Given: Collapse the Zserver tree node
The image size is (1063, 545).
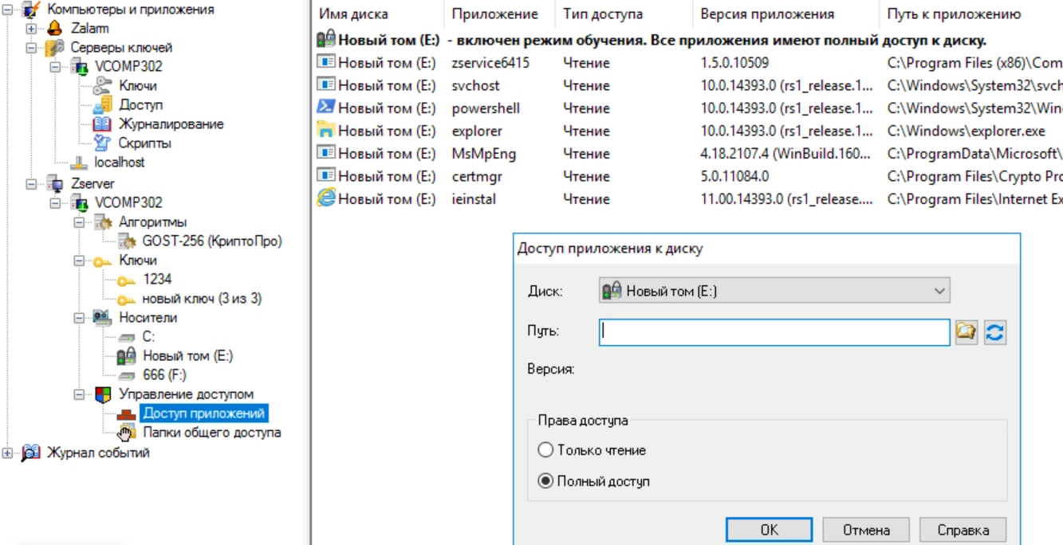Looking at the screenshot, I should tap(31, 184).
